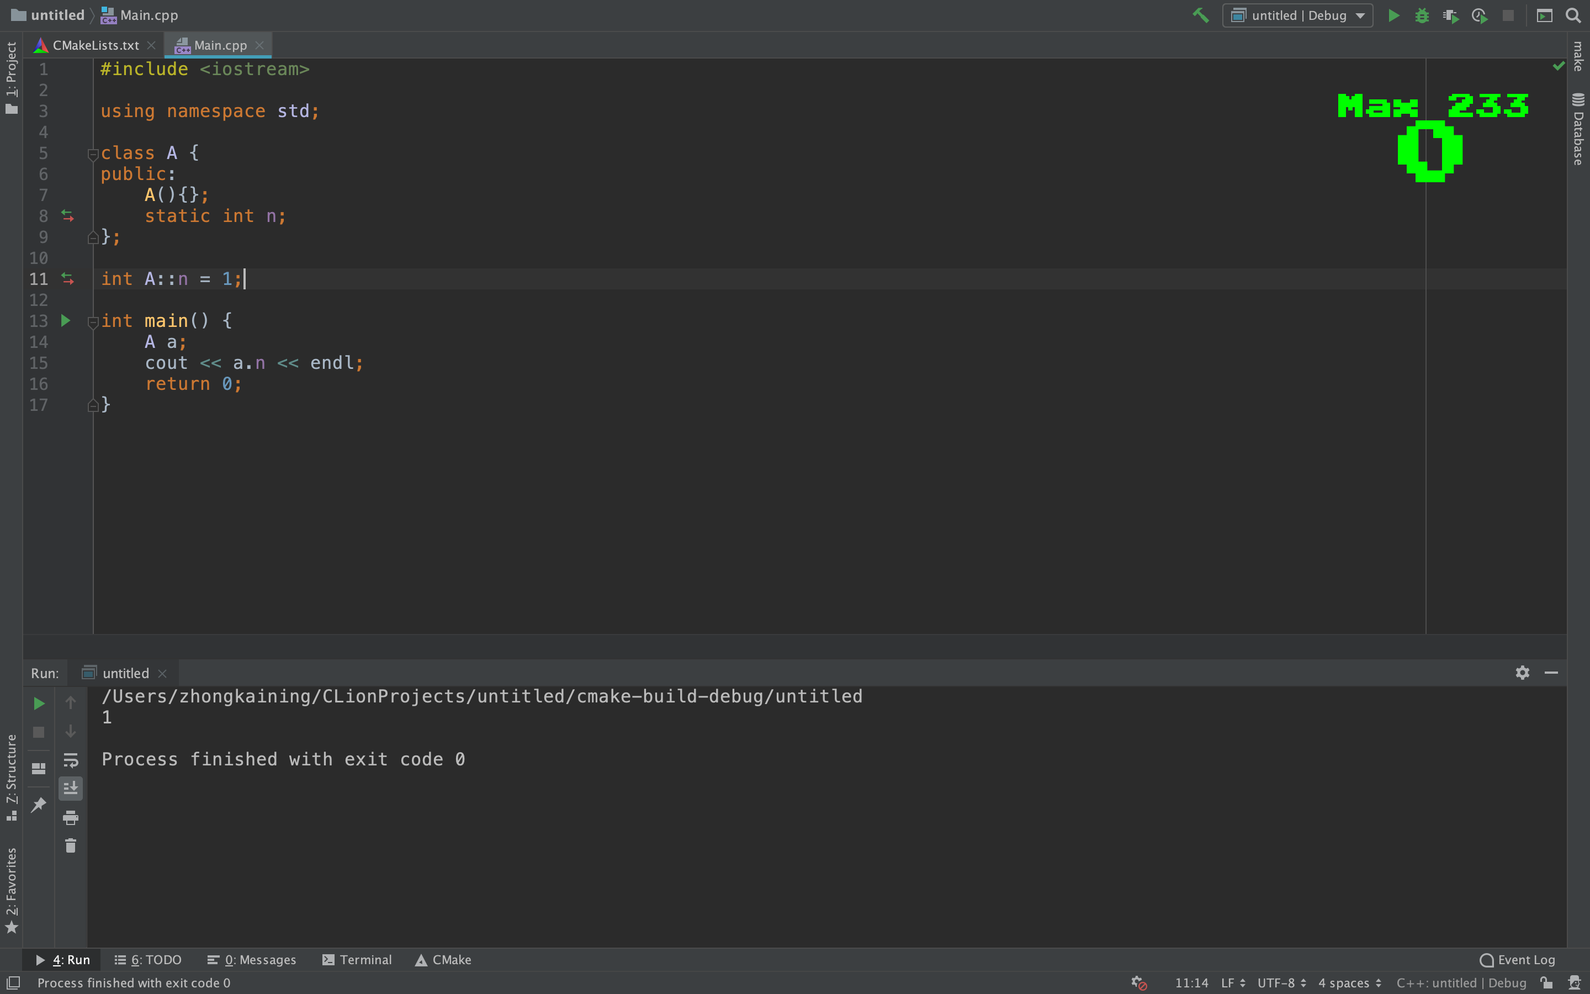This screenshot has height=994, width=1590.
Task: Open the 0: Messages tool window
Action: click(252, 960)
